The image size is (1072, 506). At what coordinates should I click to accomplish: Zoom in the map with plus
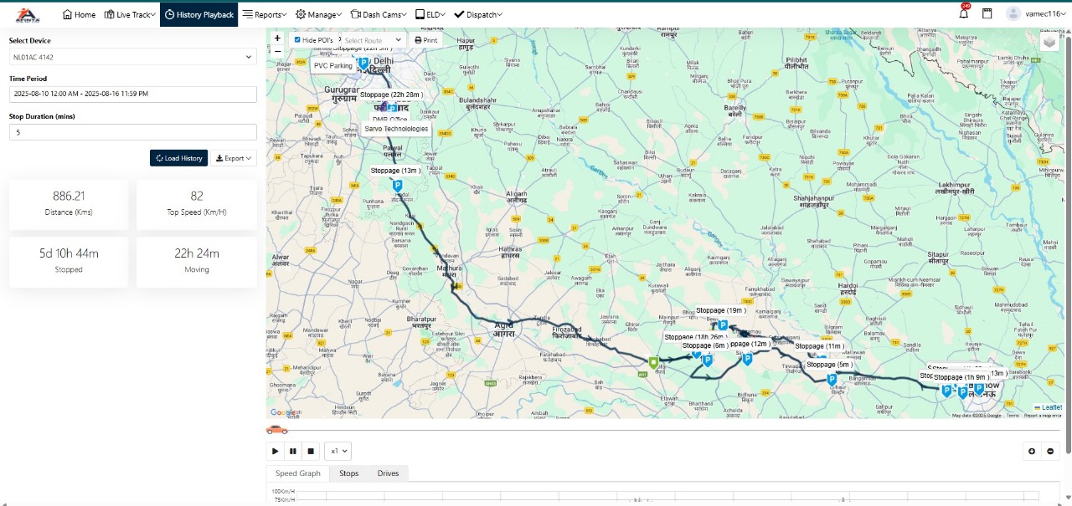277,38
